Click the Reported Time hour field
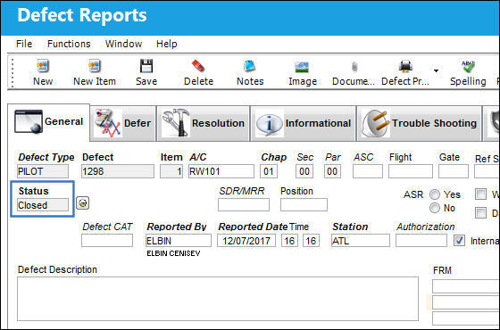This screenshot has width=500, height=330. point(289,241)
